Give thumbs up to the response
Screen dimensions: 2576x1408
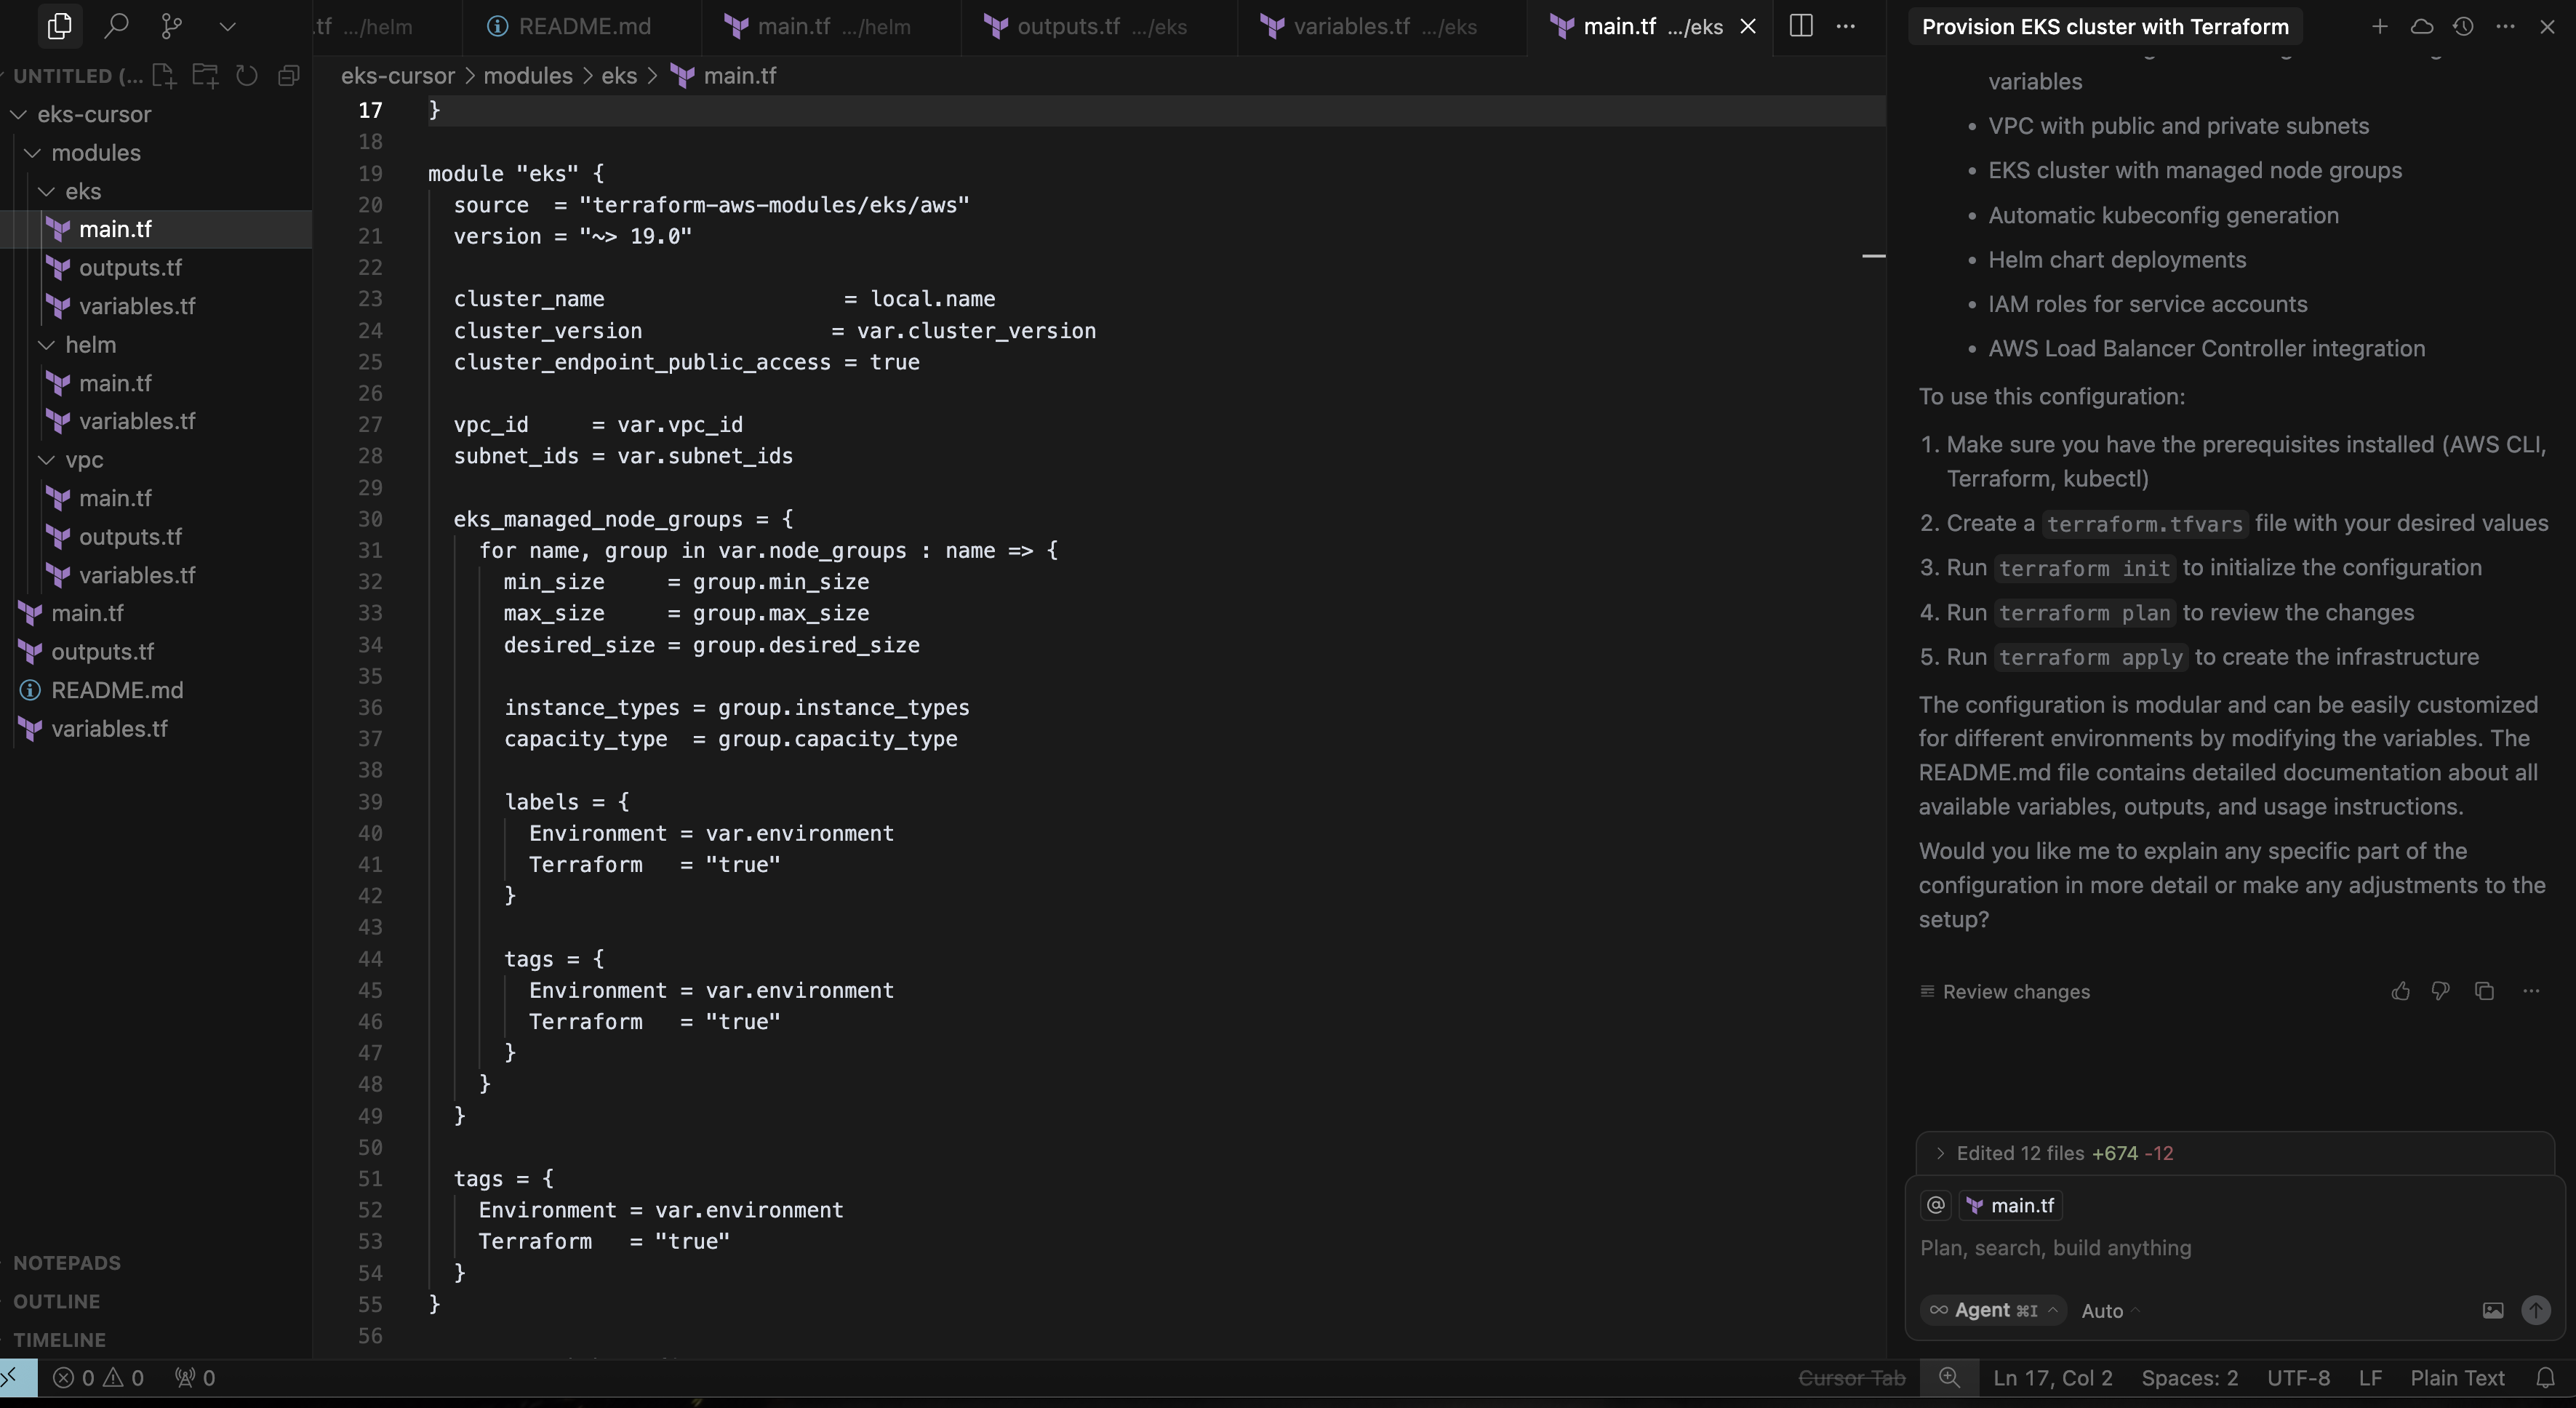pos(2400,991)
